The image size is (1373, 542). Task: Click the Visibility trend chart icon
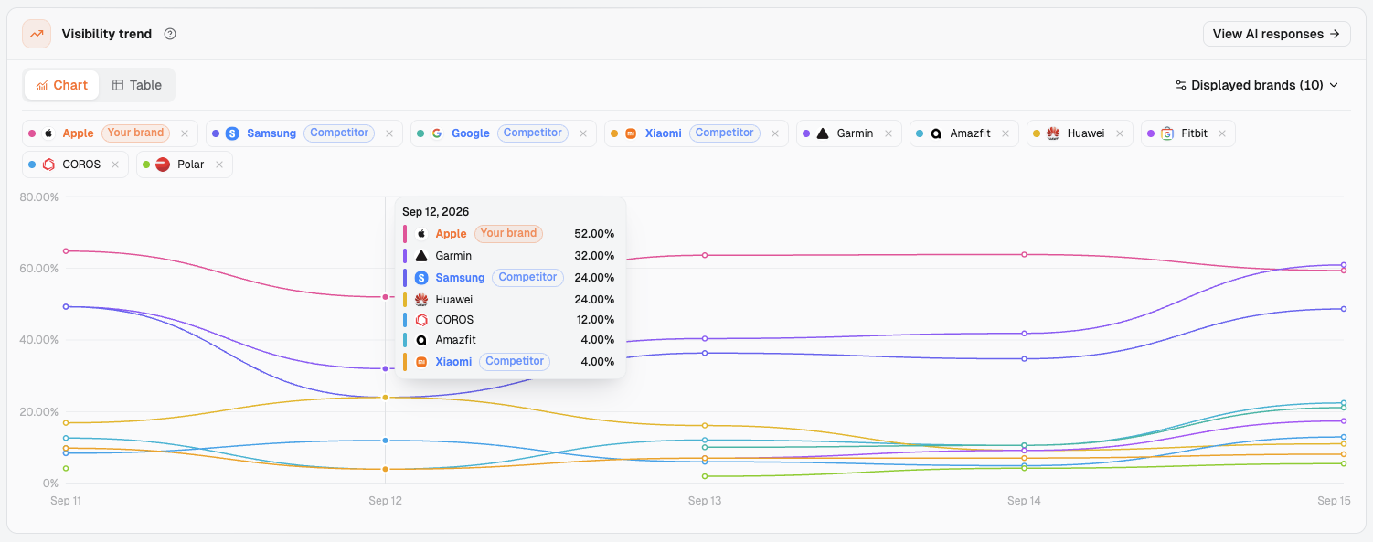(37, 34)
